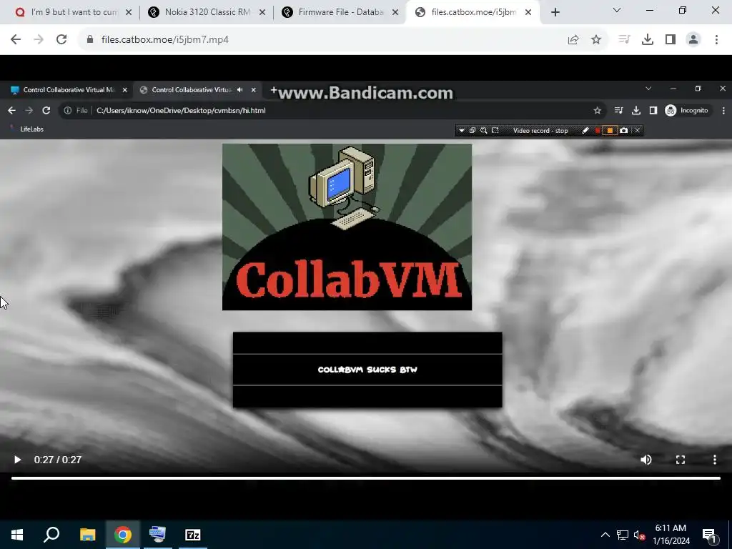Open the computer monitor app in taskbar
Viewport: 732px width, 549px height.
point(157,535)
